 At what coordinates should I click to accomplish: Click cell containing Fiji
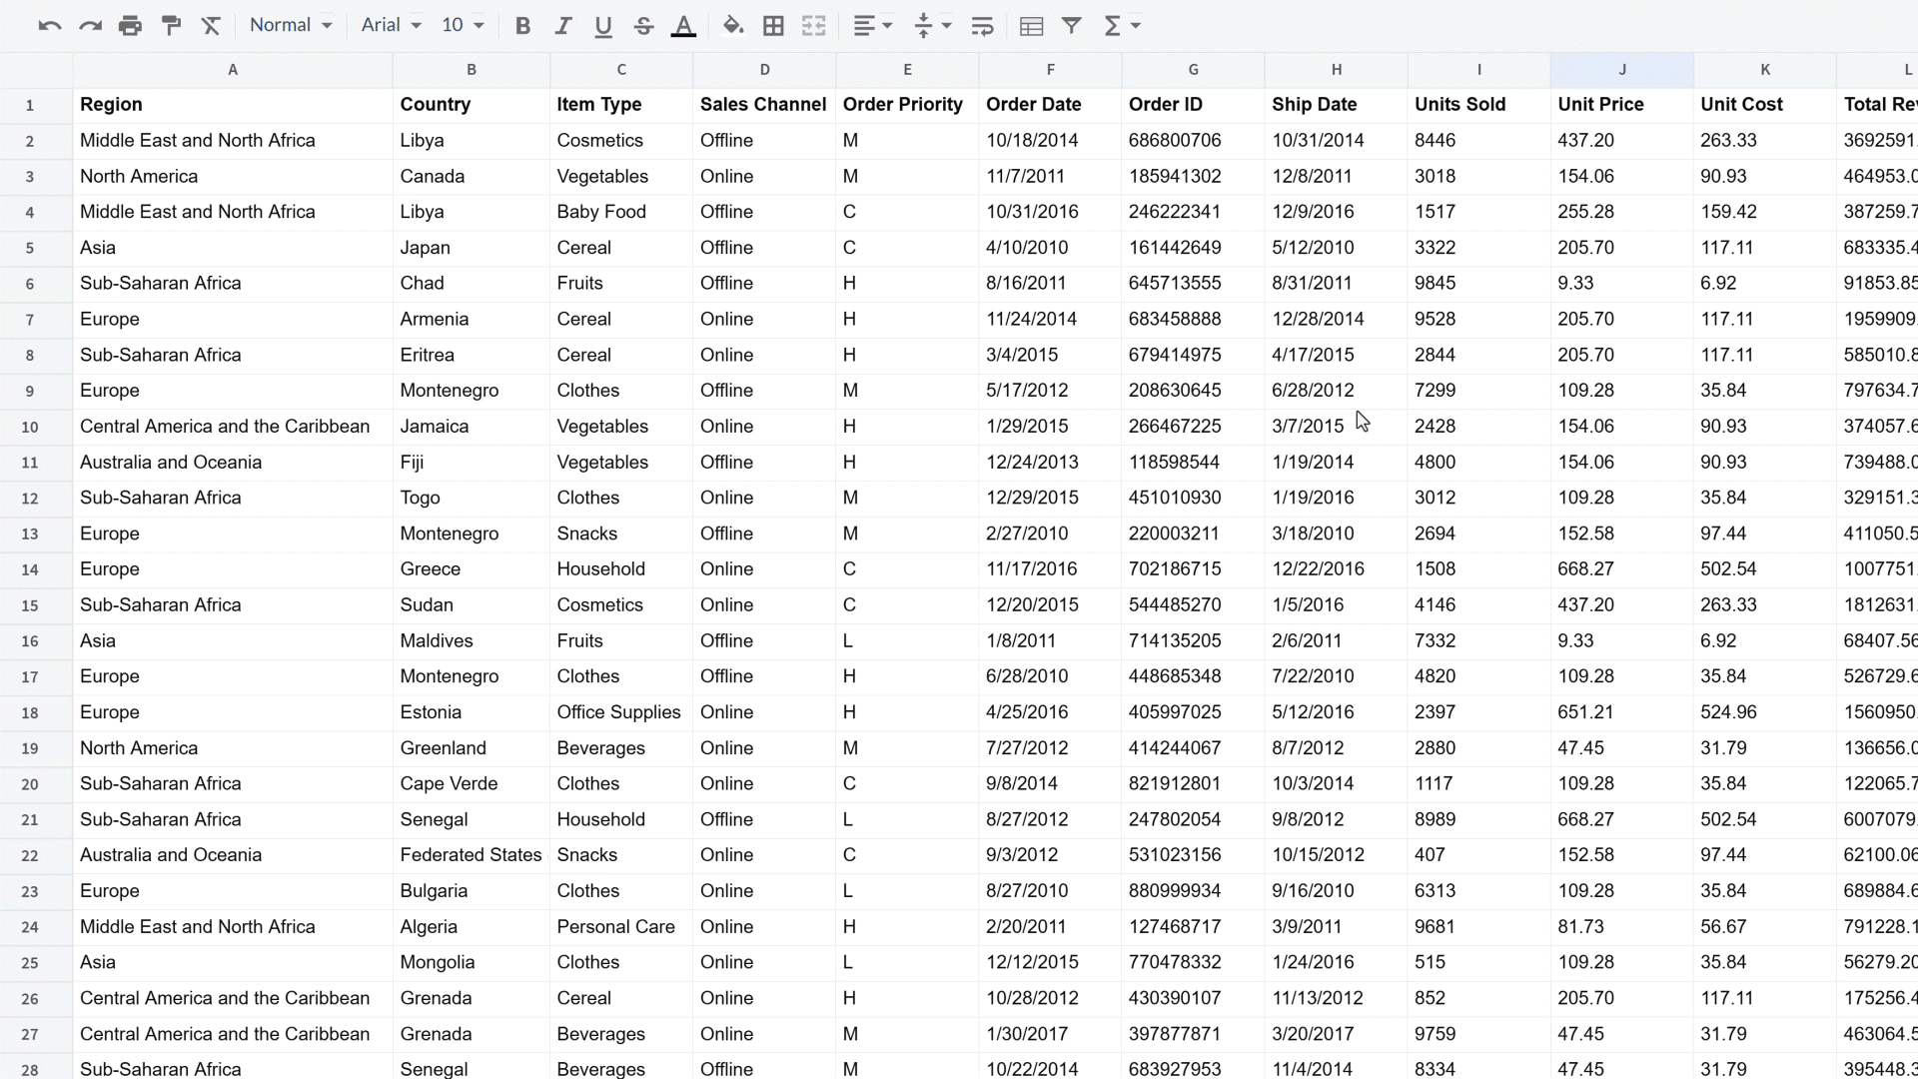click(472, 463)
